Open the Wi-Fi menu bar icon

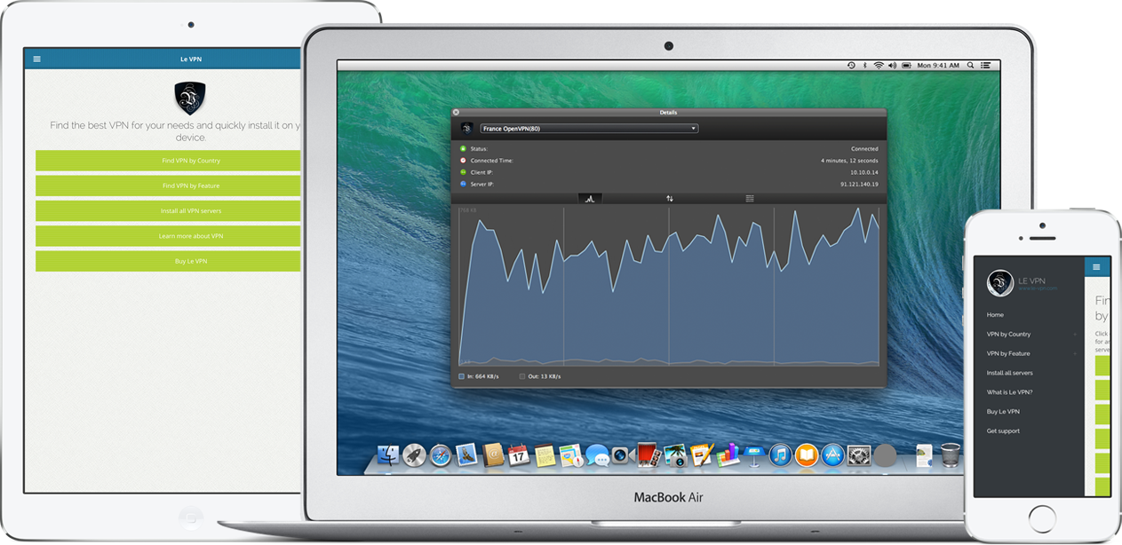click(879, 65)
